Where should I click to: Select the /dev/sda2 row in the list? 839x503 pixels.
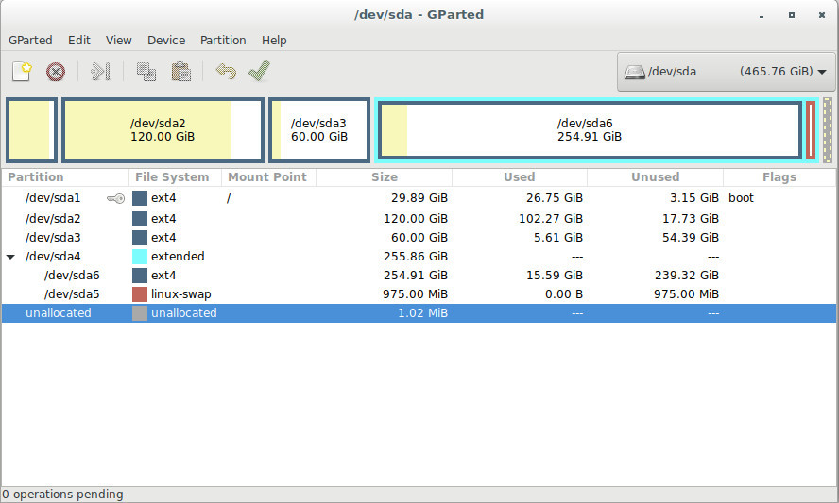(x=419, y=219)
